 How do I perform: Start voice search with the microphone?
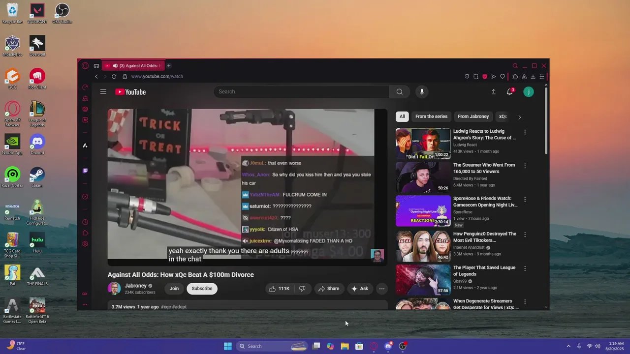point(421,92)
